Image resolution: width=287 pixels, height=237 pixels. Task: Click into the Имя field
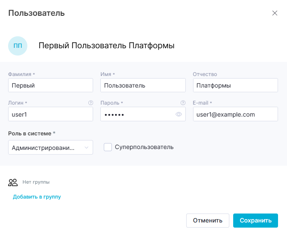click(x=143, y=85)
